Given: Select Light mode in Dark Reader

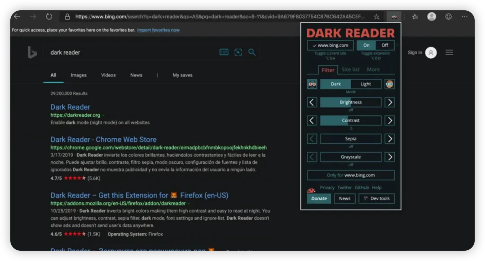Looking at the screenshot, I should (x=366, y=84).
